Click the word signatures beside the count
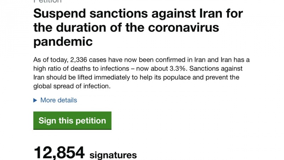Viewport: 284px width, 160px height. point(113,155)
